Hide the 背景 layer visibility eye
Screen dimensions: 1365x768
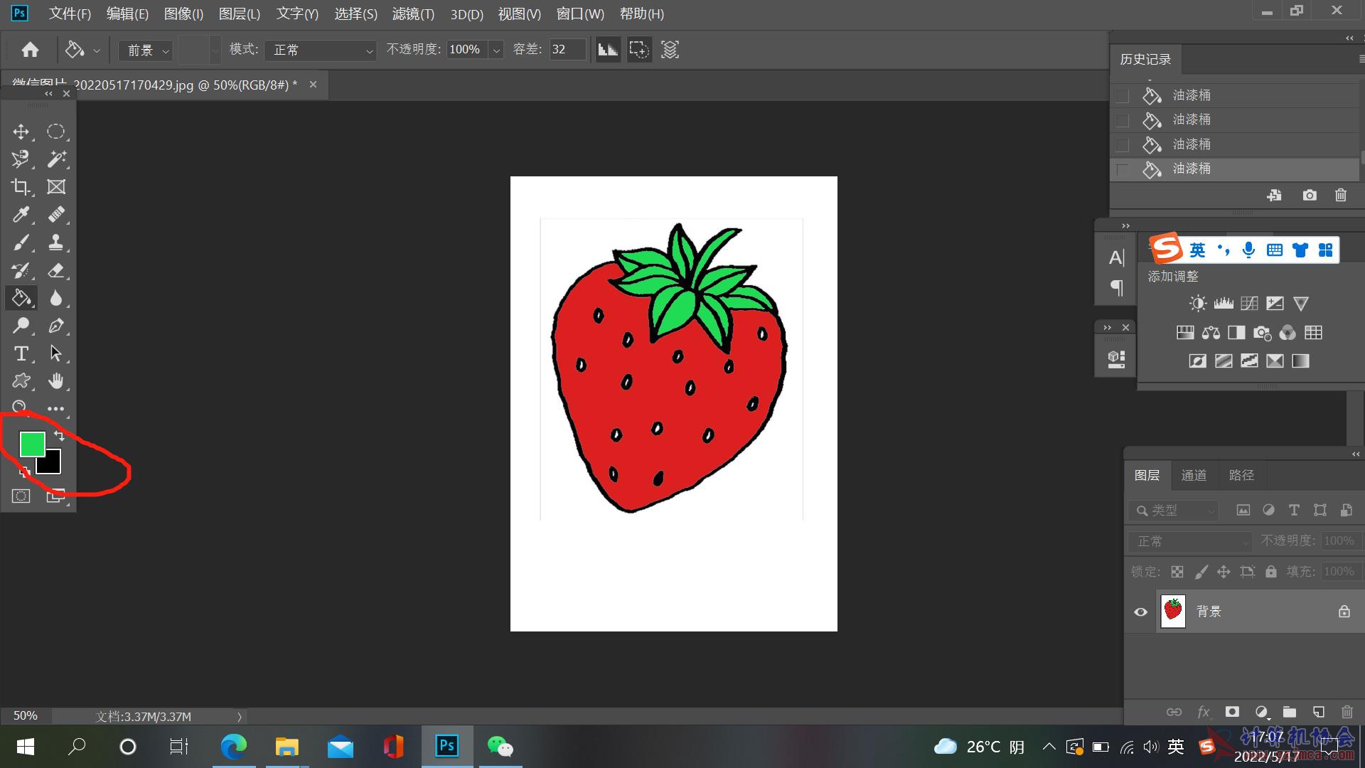click(x=1140, y=612)
